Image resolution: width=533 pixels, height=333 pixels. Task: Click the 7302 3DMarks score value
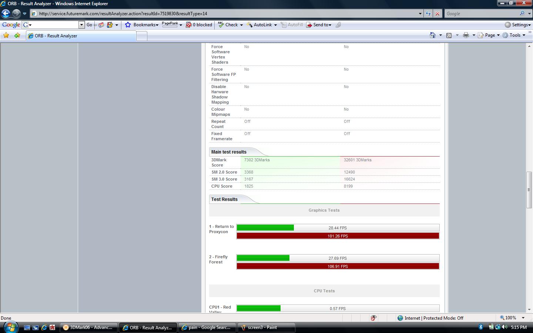pyautogui.click(x=257, y=160)
